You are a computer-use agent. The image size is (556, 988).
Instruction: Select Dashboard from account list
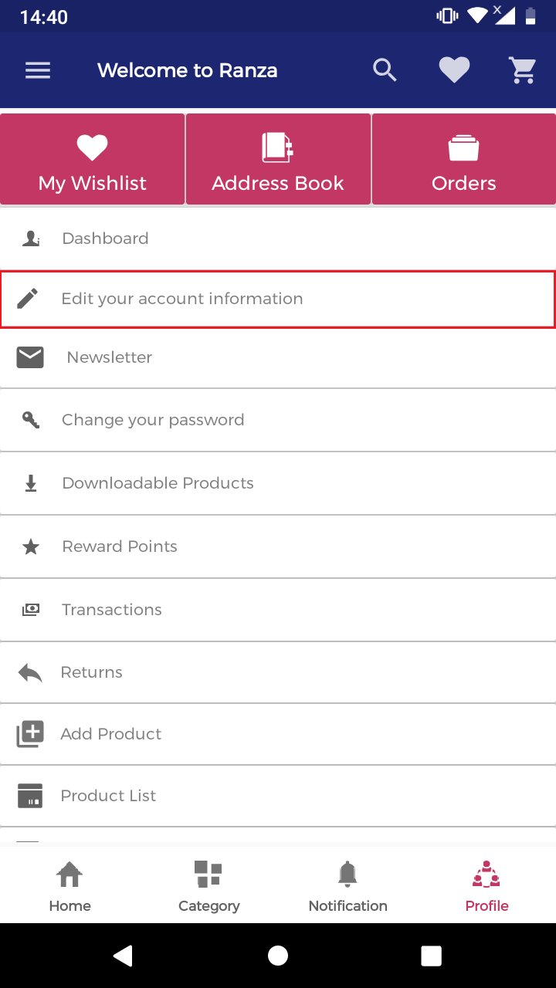278,239
